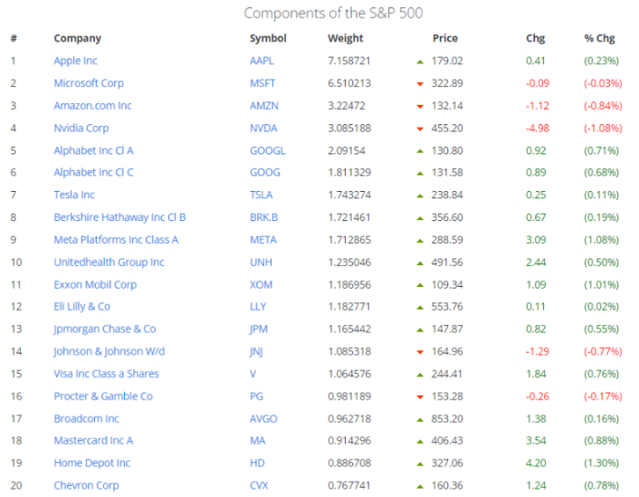Open the Meta Platforms Inc Class A link
The height and width of the screenshot is (497, 639).
click(116, 239)
